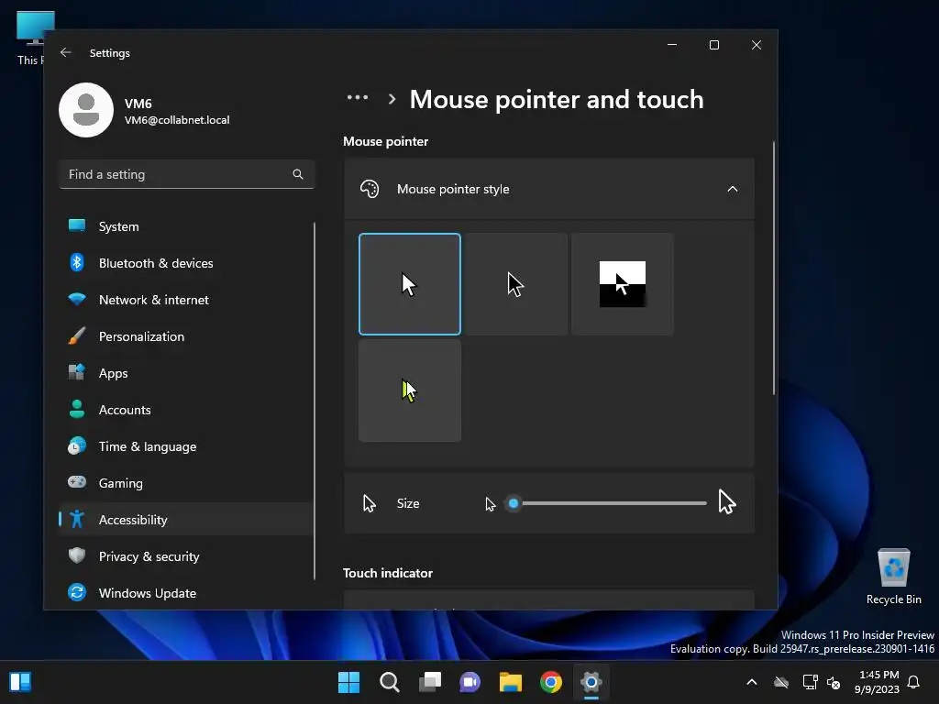Open Windows Update settings
939x704 pixels.
[x=186, y=593]
